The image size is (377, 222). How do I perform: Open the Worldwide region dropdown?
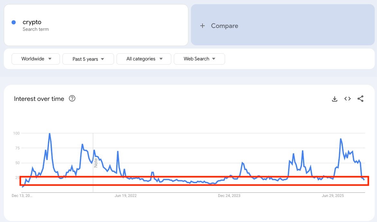pyautogui.click(x=36, y=59)
